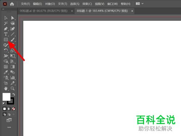Select the Selection tool (black arrow)
The height and width of the screenshot is (136, 181).
point(6,18)
